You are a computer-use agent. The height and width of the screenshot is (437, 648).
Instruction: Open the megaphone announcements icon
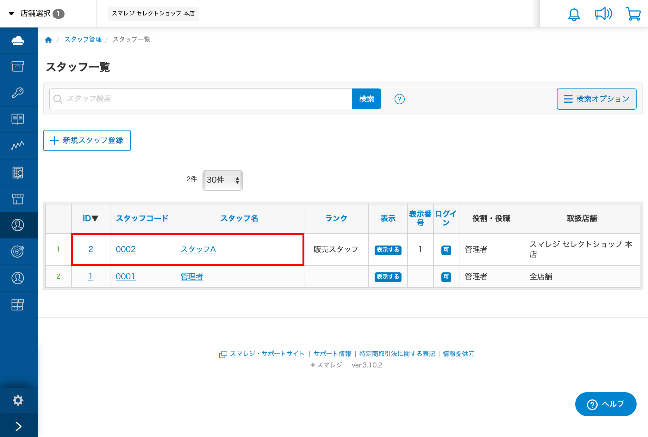(x=603, y=14)
